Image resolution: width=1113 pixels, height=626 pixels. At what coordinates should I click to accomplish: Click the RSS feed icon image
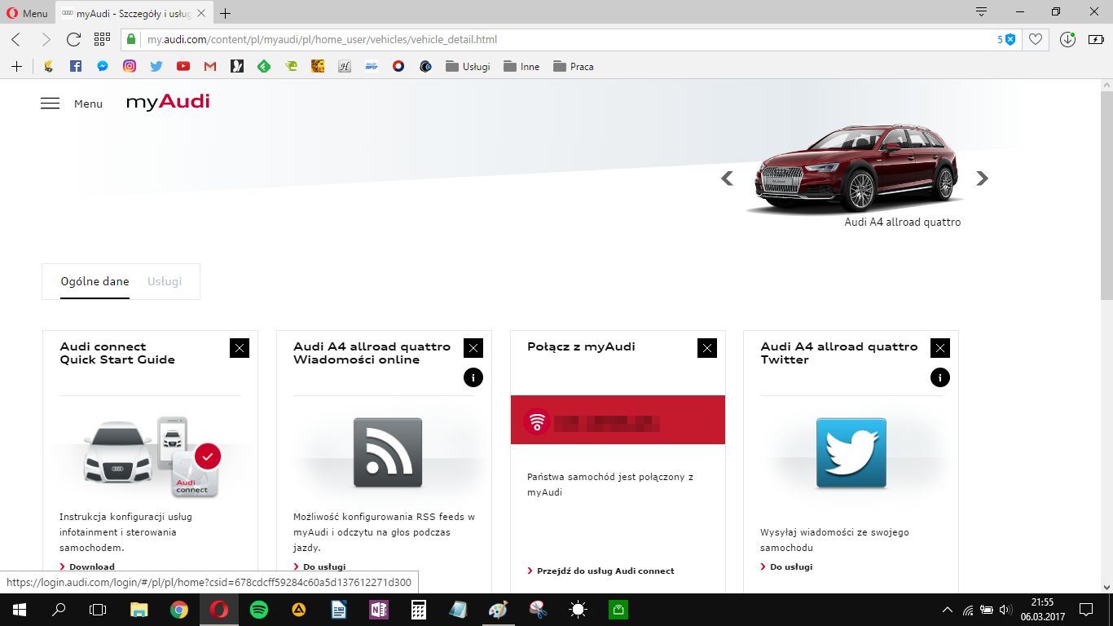coord(388,452)
